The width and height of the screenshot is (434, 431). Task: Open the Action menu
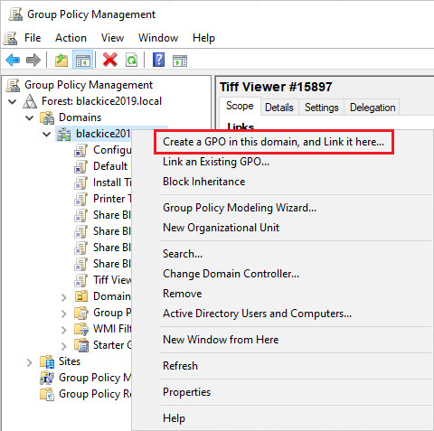(x=71, y=38)
